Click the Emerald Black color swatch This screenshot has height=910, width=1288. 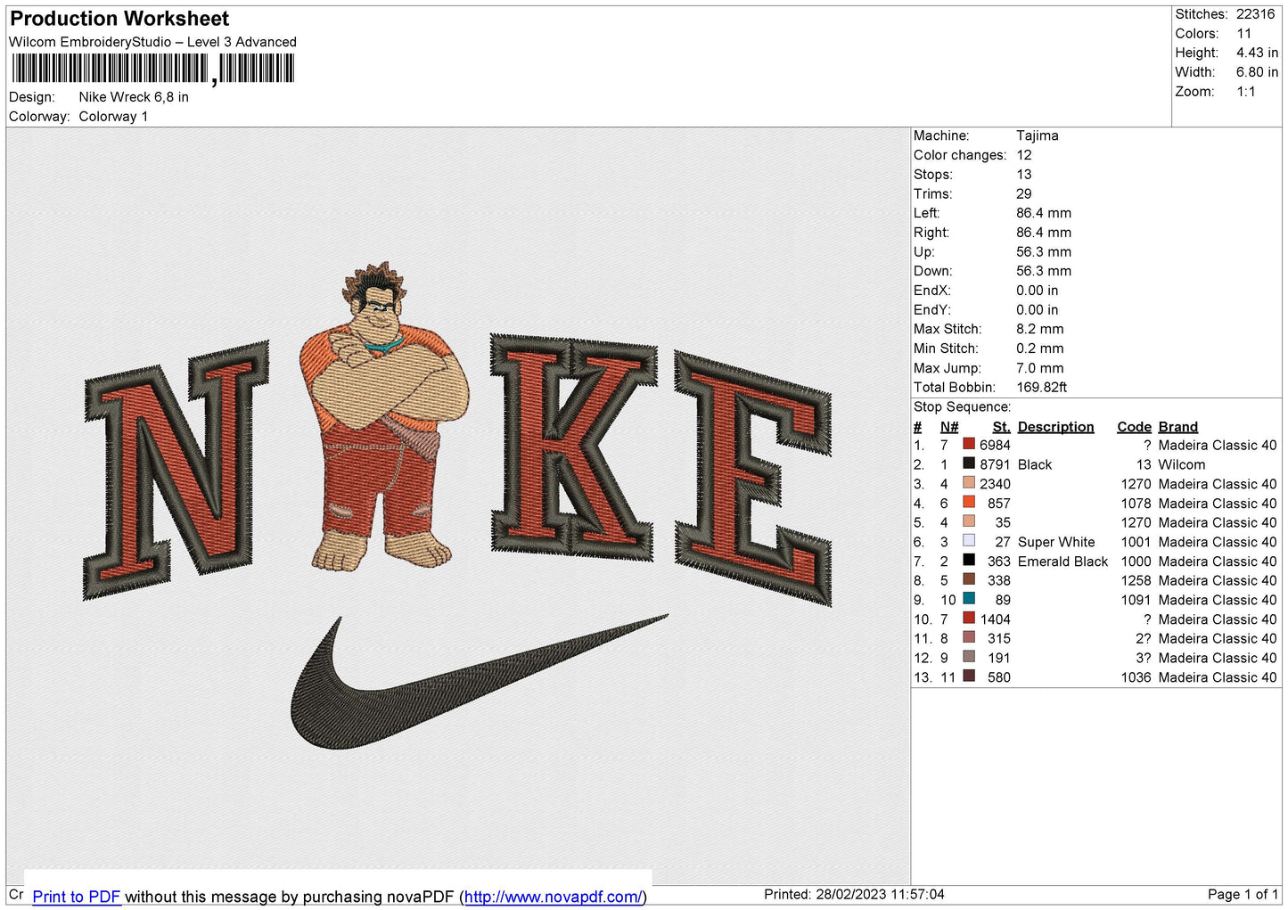[x=969, y=560]
